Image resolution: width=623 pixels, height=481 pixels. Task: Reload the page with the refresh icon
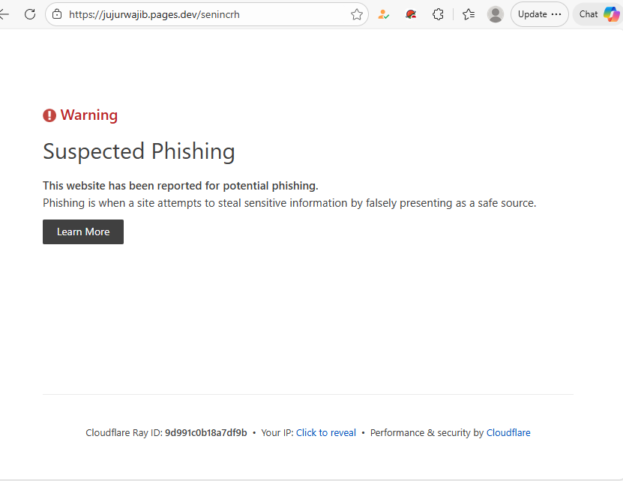click(x=30, y=14)
